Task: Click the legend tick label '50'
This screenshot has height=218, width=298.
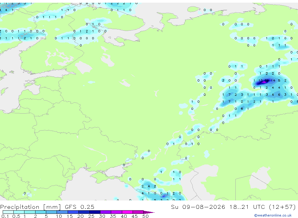Action: click(x=145, y=216)
